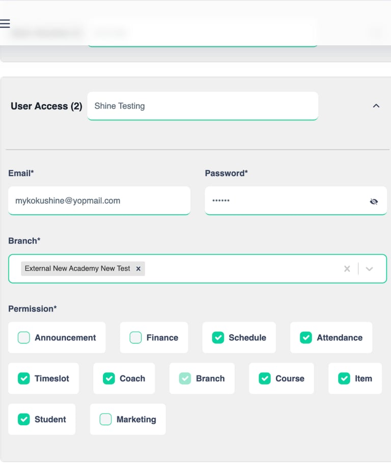Untick the Timeslot checkbox

click(24, 378)
